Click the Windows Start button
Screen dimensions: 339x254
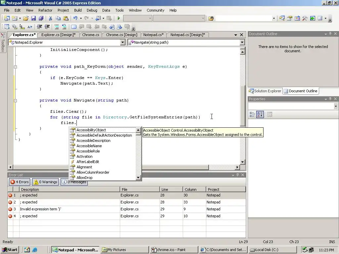point(10,250)
